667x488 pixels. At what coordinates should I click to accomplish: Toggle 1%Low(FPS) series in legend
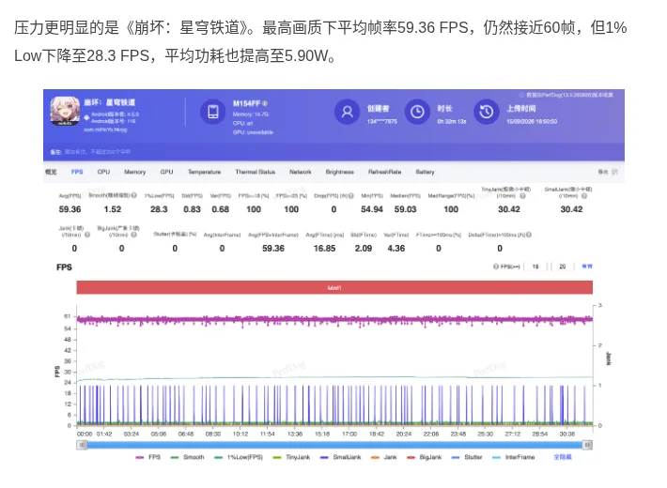pyautogui.click(x=239, y=457)
